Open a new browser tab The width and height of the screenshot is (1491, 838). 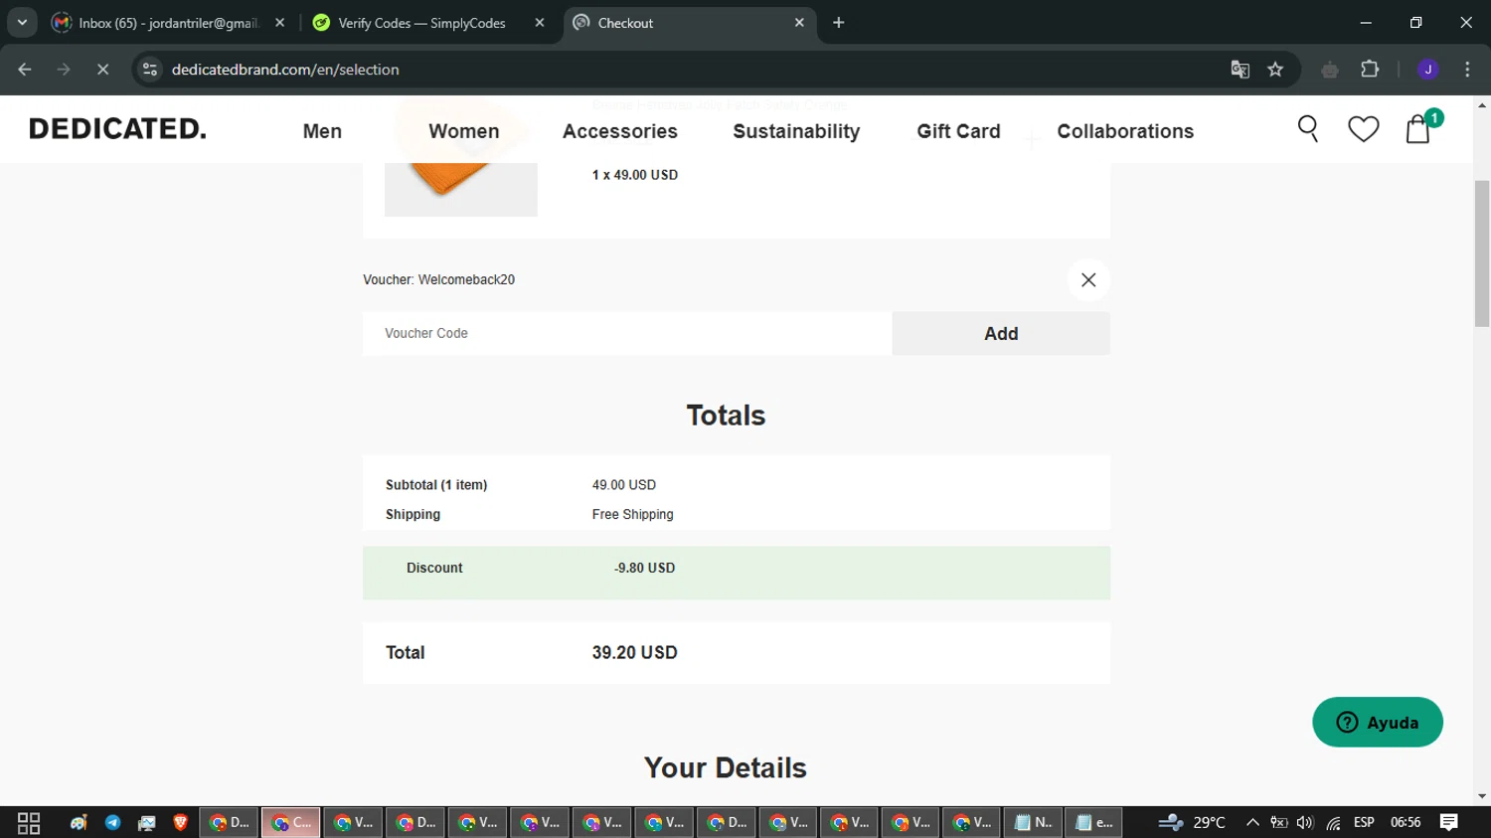[839, 23]
